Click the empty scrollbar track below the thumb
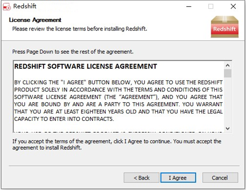The height and width of the screenshot is (190, 246). [228, 102]
